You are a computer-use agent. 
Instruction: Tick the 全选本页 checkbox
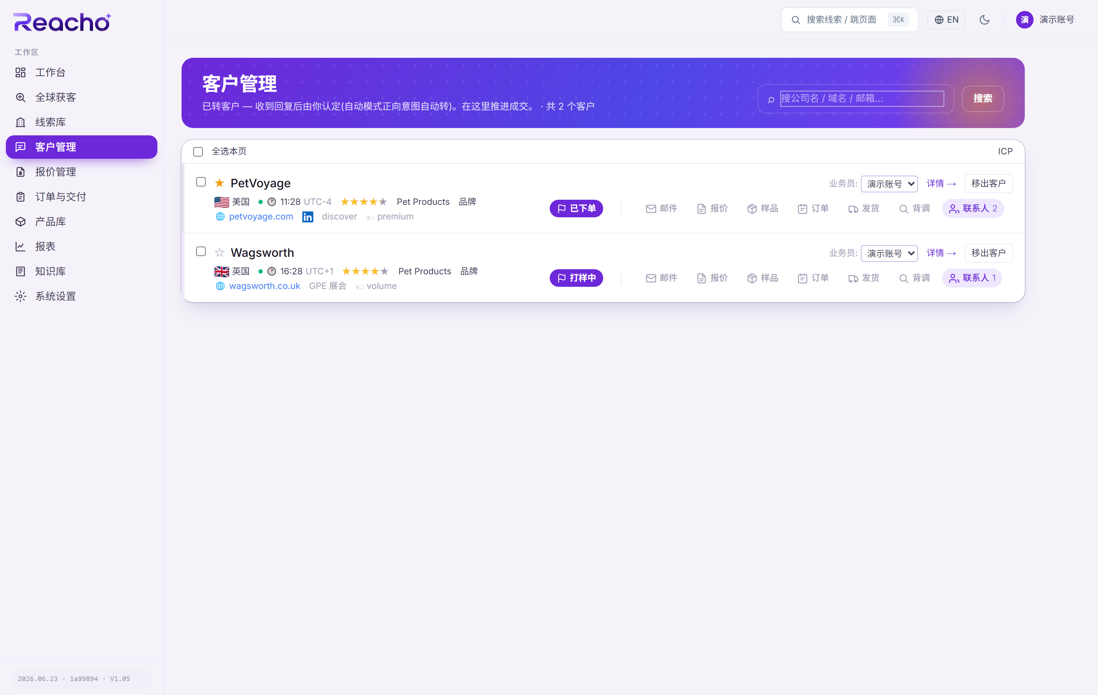198,151
